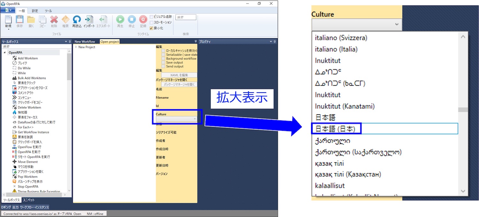Select the 要素をクリック cursor icon
479x217 pixels.
(14, 83)
